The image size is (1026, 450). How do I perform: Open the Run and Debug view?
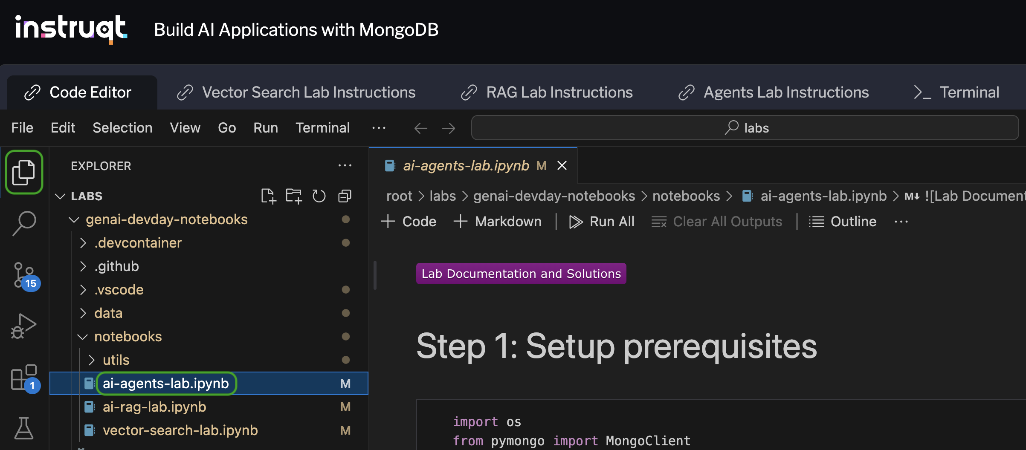pos(24,326)
